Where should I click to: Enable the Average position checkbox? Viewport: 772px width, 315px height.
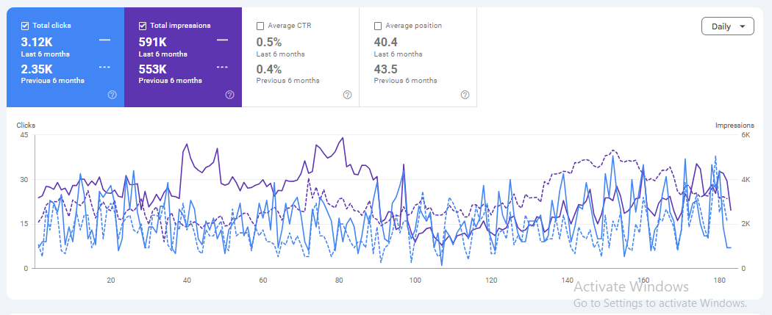[x=378, y=26]
